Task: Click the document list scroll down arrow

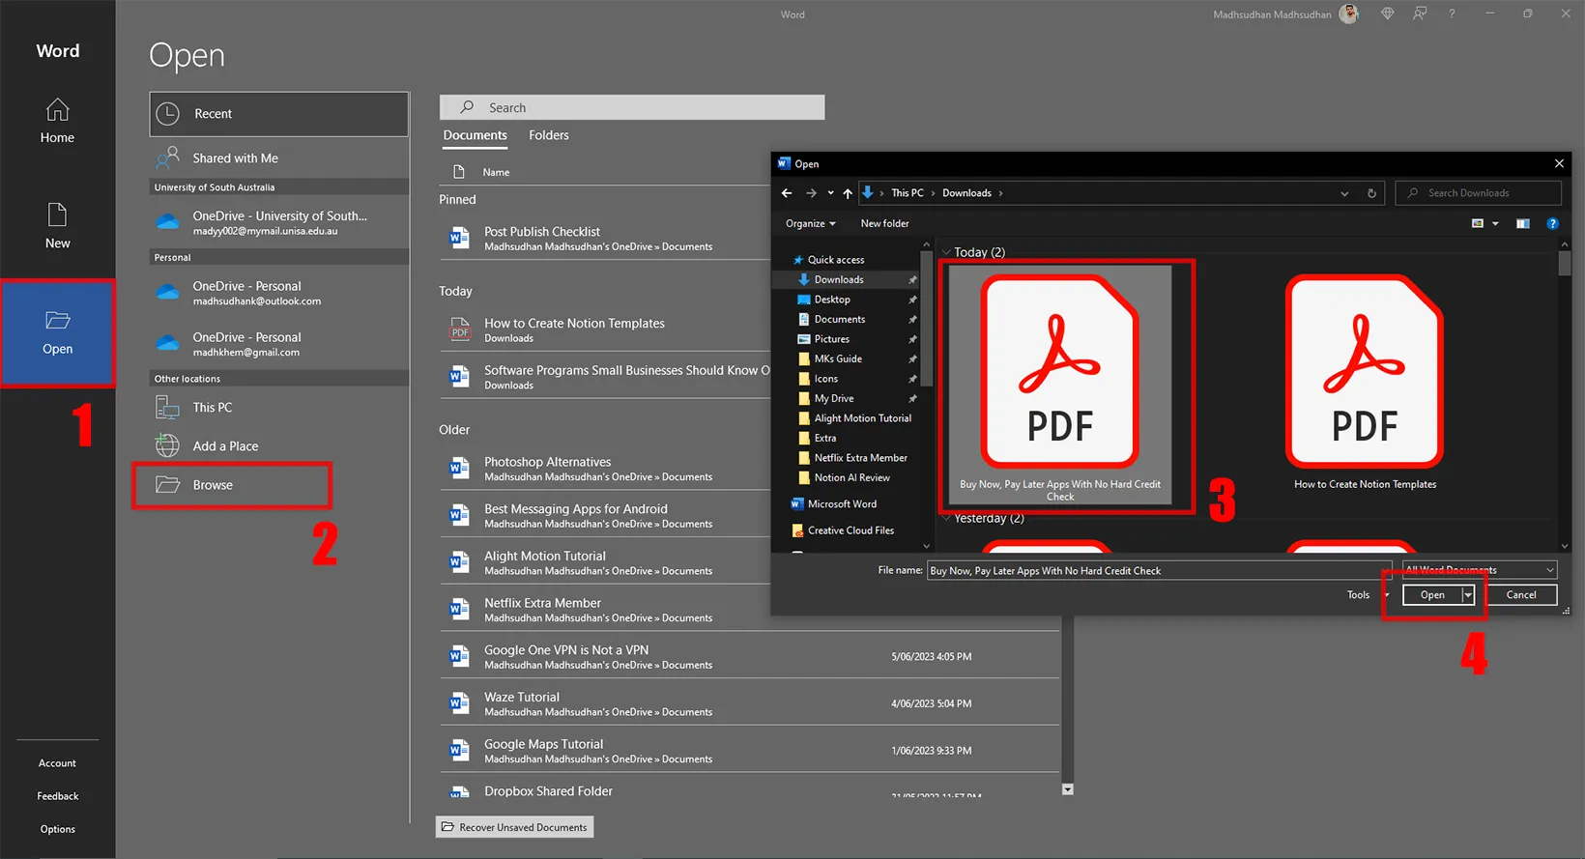Action: pos(1067,789)
